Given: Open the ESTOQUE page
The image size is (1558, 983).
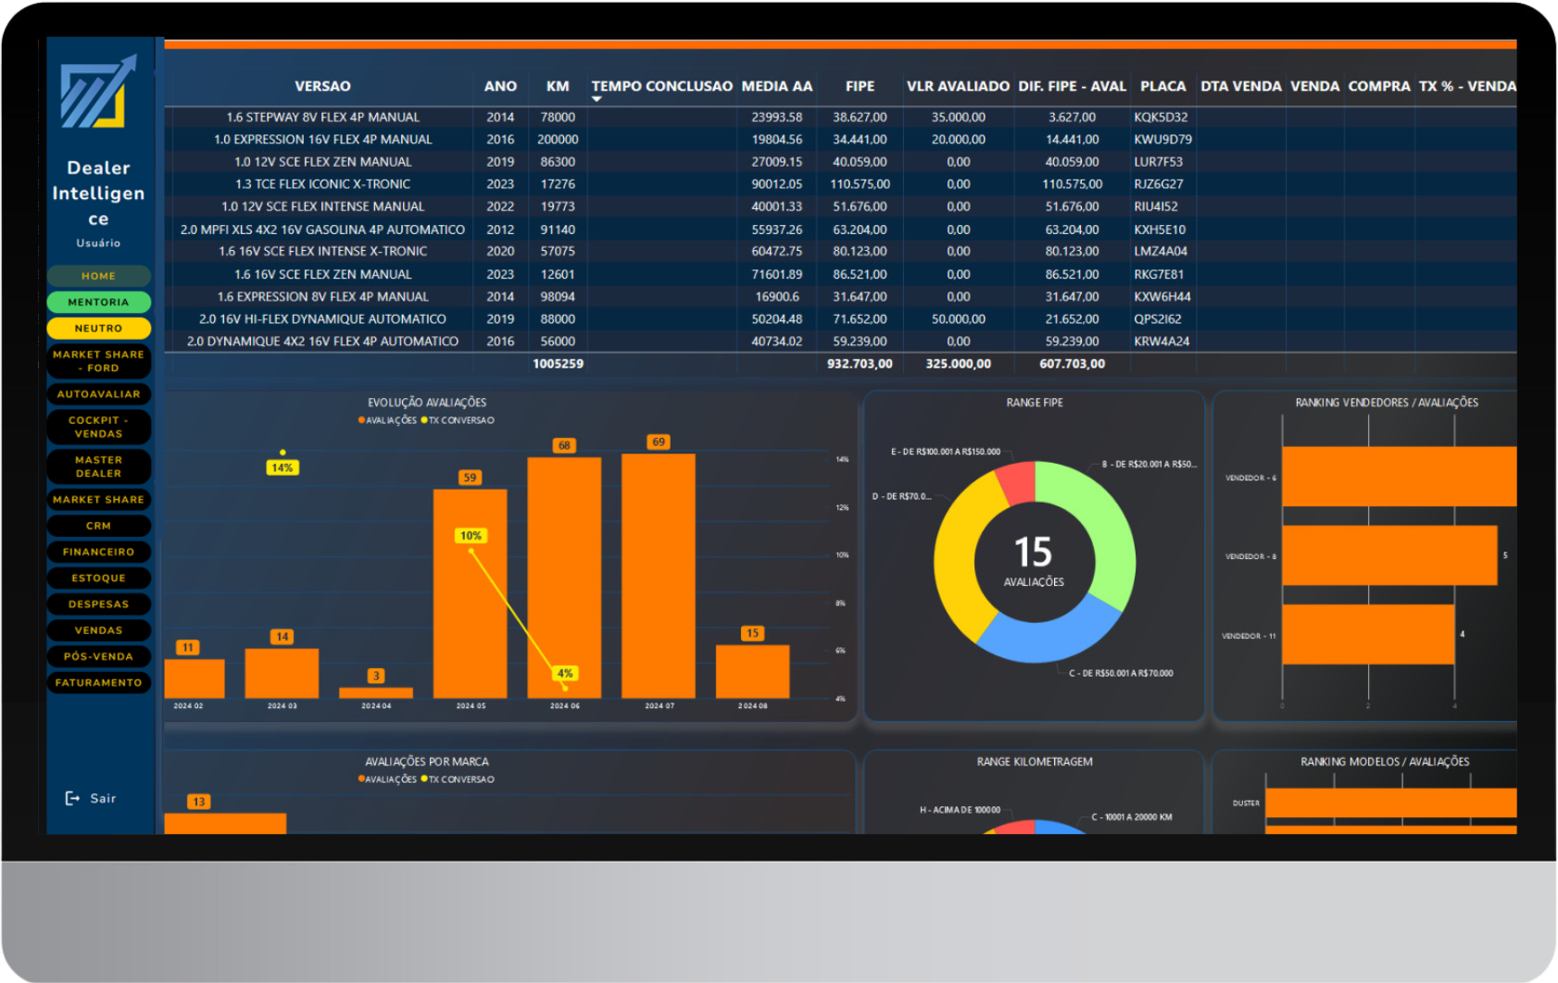Looking at the screenshot, I should point(98,579).
